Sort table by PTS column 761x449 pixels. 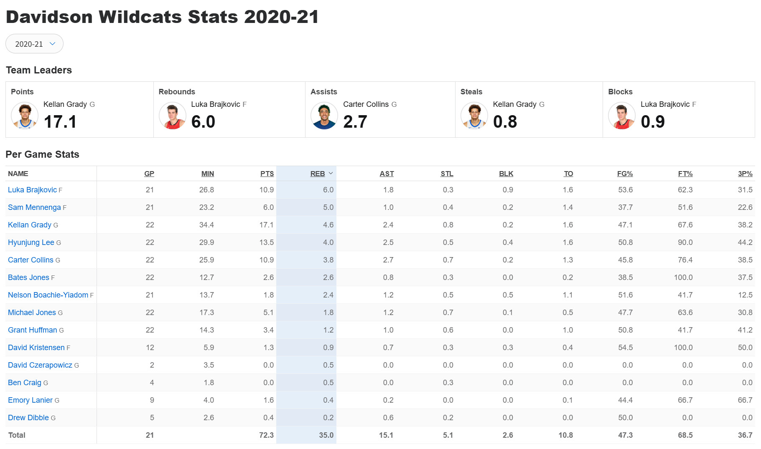[267, 174]
